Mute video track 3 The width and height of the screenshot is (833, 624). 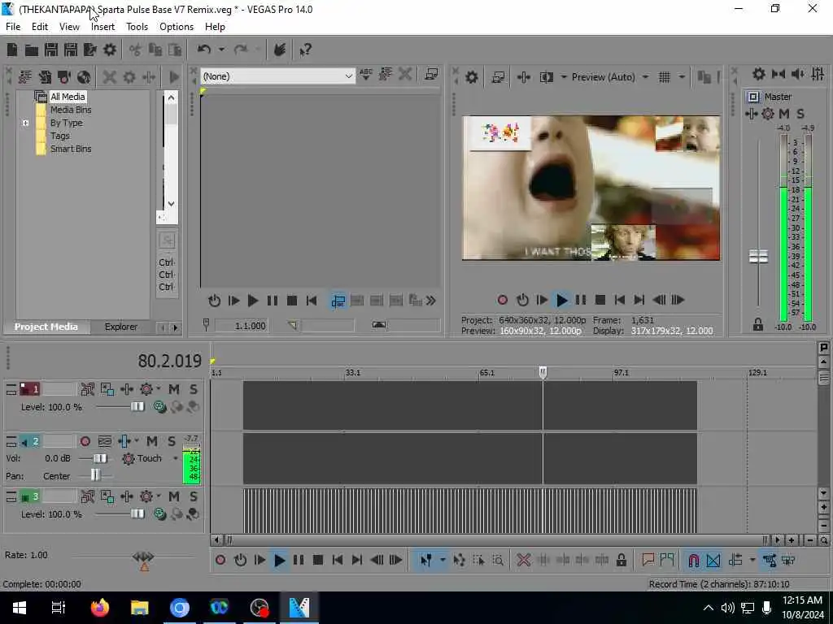click(x=174, y=496)
